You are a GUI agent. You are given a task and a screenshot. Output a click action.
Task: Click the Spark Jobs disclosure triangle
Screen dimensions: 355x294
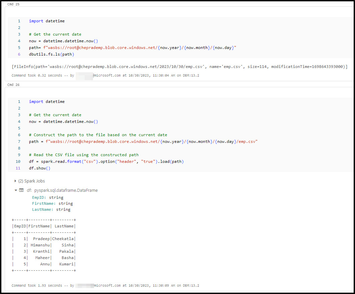tap(15, 181)
